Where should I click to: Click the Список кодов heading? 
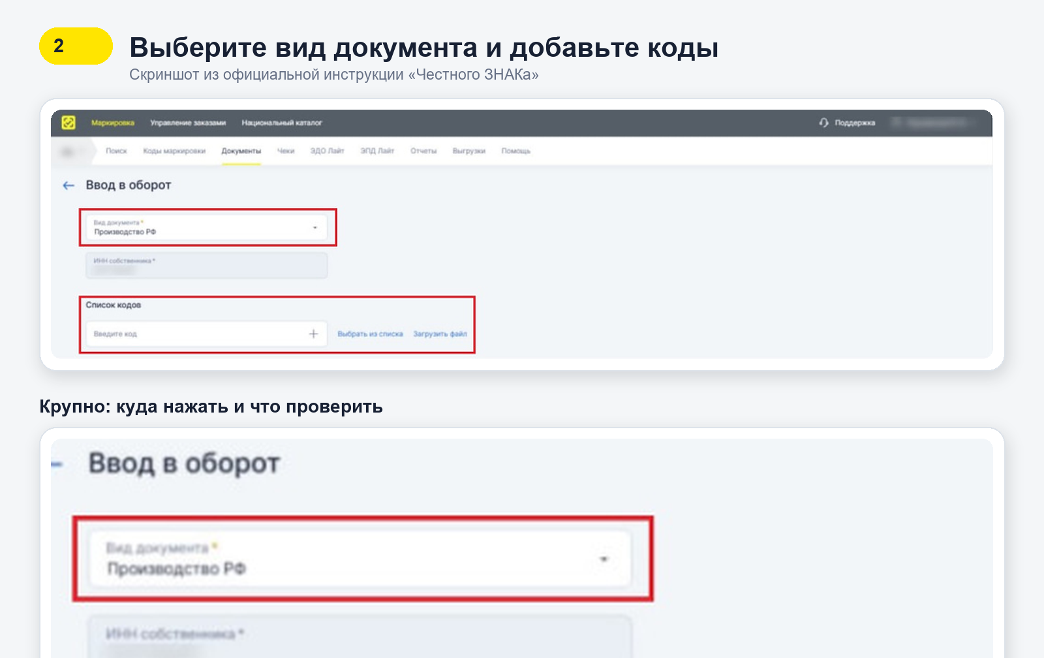pos(114,305)
